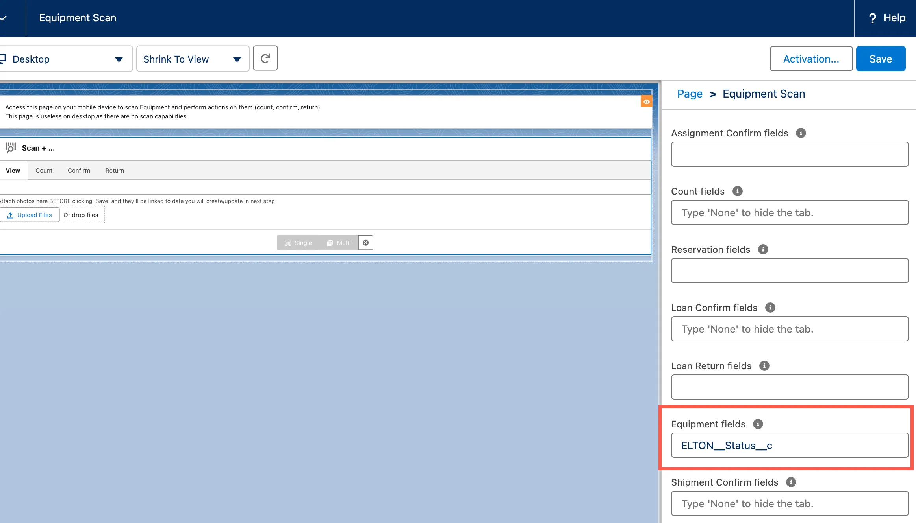The height and width of the screenshot is (523, 916).
Task: Switch to the Count tab
Action: click(x=44, y=170)
